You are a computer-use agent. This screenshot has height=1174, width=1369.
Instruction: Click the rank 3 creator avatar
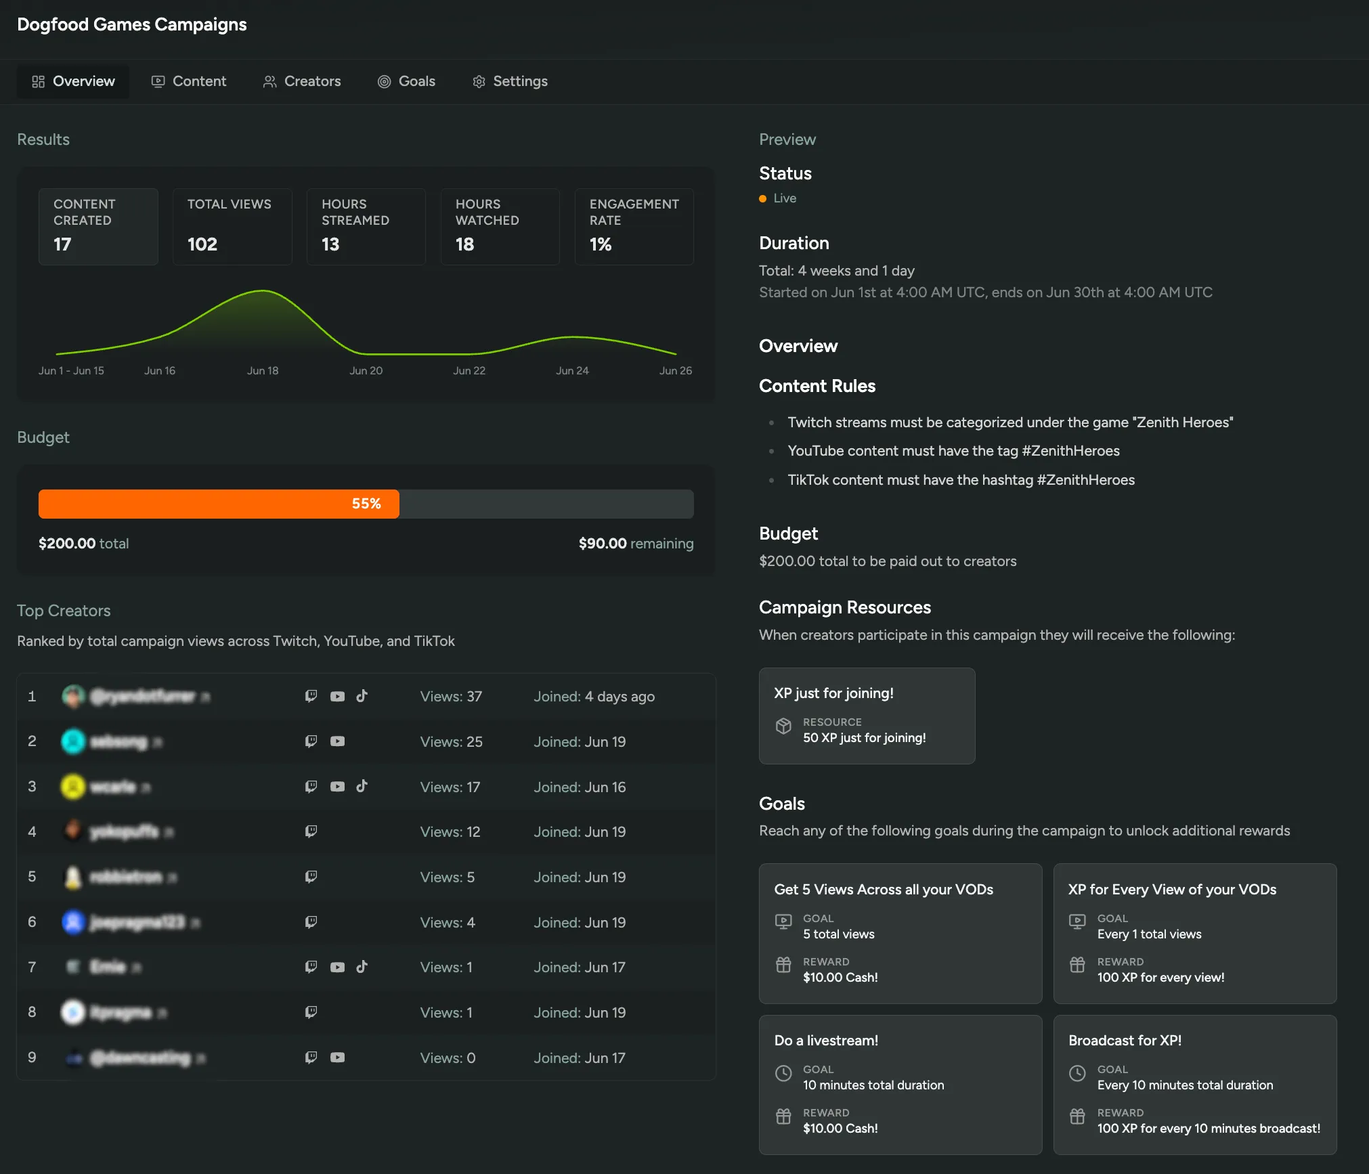[x=73, y=787]
